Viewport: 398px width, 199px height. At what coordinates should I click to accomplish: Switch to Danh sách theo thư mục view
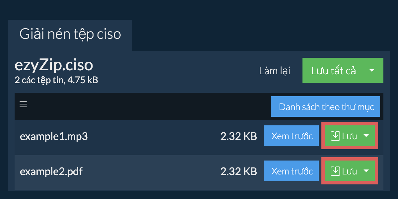point(325,106)
